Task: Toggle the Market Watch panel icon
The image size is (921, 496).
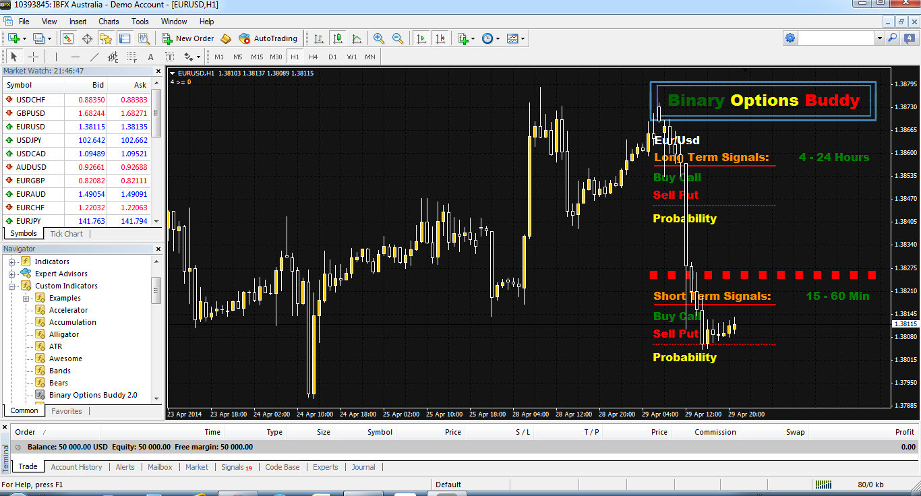Action: 68,38
